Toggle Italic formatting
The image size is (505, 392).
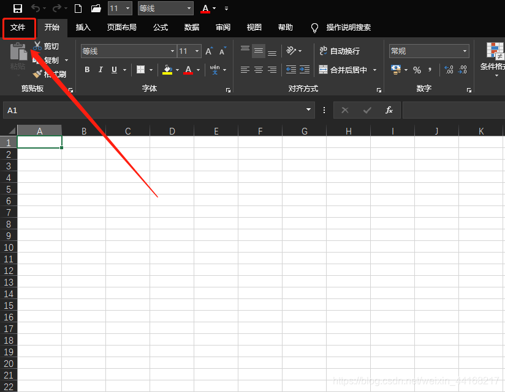pos(101,69)
